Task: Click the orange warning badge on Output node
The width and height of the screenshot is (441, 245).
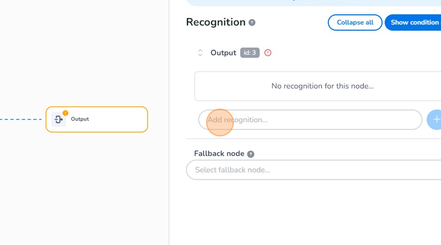Action: coord(65,113)
